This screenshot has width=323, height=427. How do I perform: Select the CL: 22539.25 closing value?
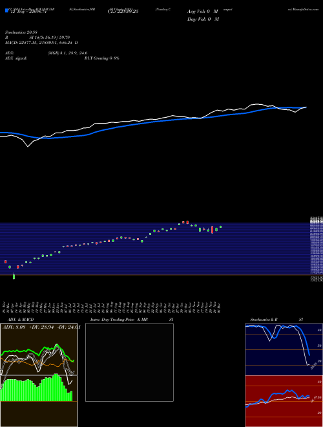click(123, 12)
